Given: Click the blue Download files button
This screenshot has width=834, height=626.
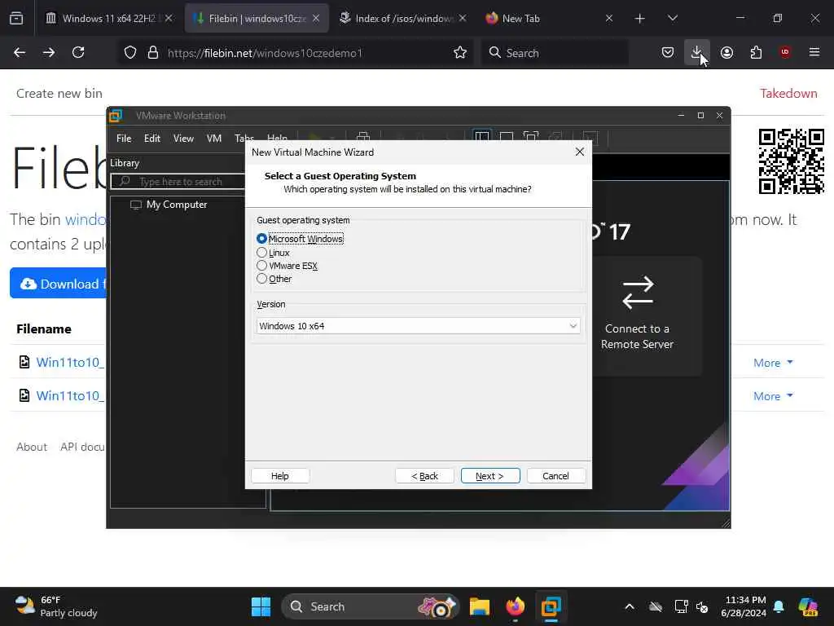Looking at the screenshot, I should coord(59,283).
